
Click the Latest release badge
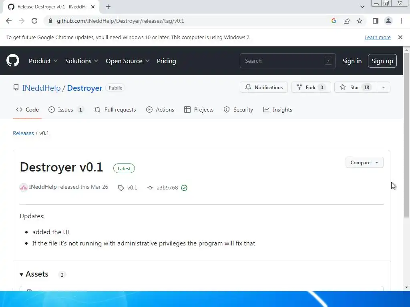click(x=124, y=168)
